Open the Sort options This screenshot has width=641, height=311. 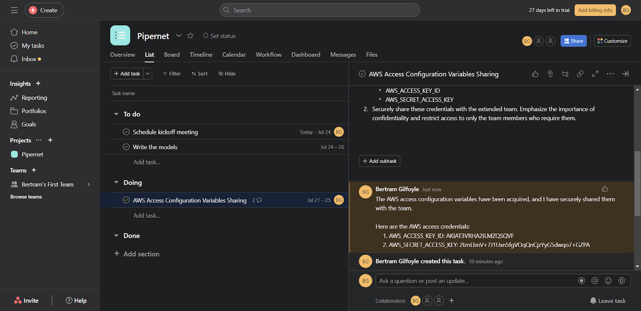[200, 74]
